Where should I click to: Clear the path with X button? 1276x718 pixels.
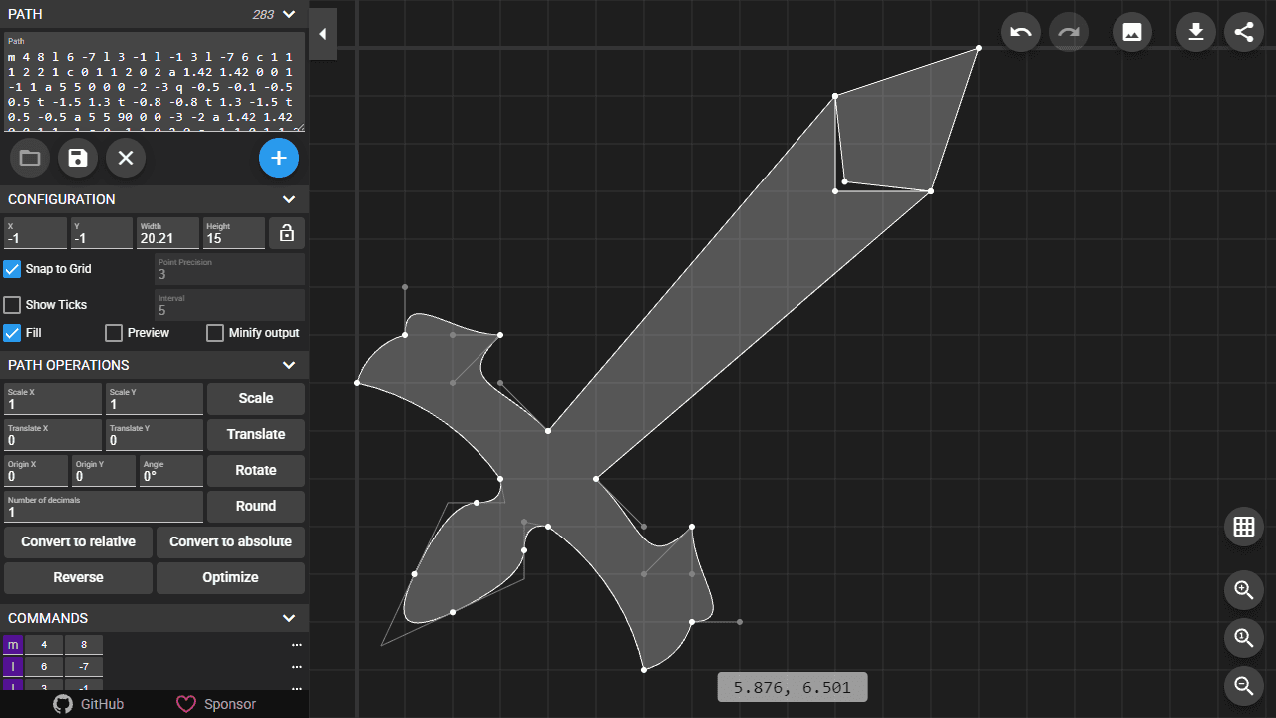(x=126, y=158)
